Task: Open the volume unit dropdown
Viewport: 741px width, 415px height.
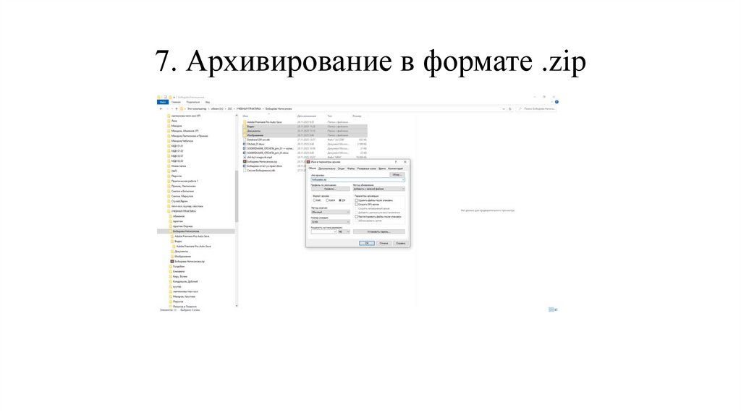Action: [x=344, y=232]
